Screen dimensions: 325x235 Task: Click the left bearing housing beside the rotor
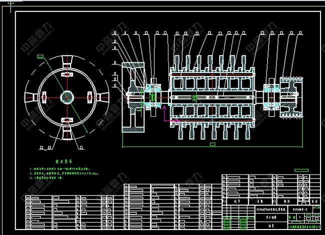(x=153, y=96)
